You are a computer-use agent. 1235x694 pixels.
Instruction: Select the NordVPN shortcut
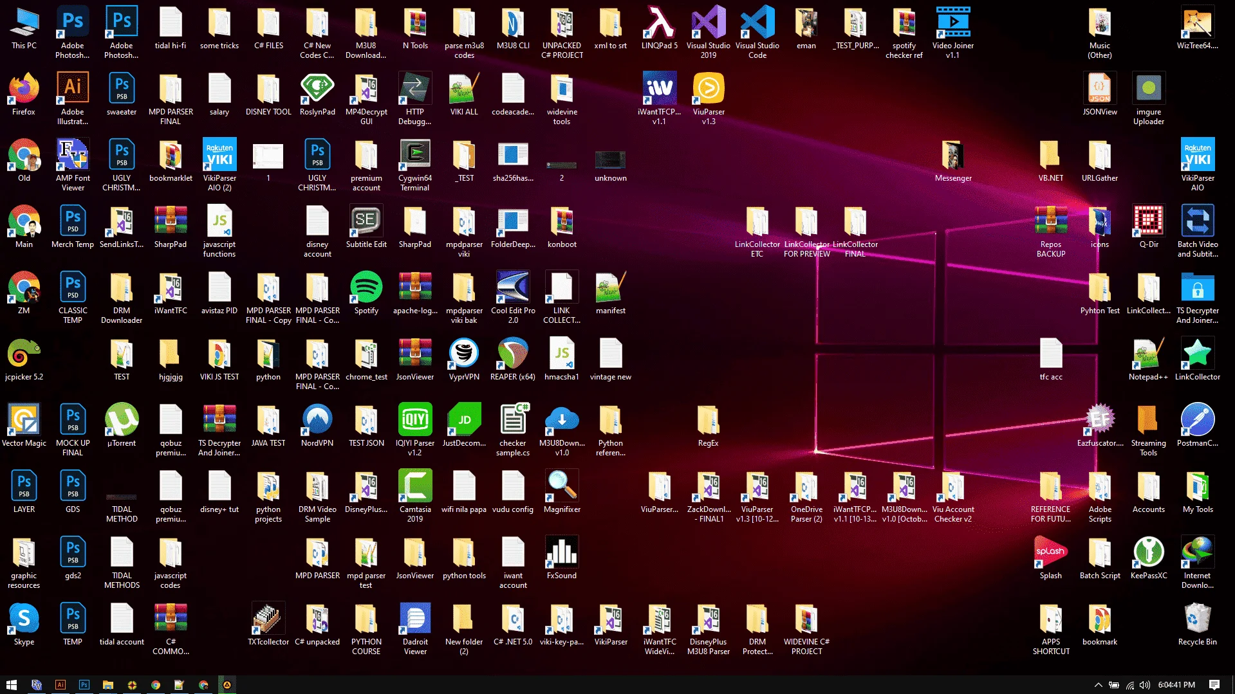pos(317,426)
